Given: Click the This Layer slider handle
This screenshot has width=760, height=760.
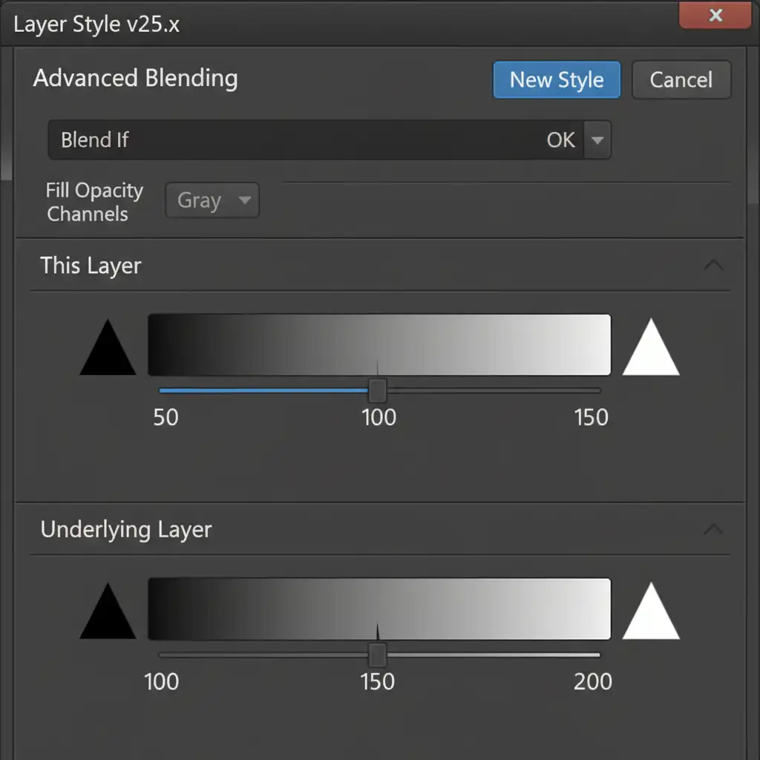Looking at the screenshot, I should (x=378, y=390).
